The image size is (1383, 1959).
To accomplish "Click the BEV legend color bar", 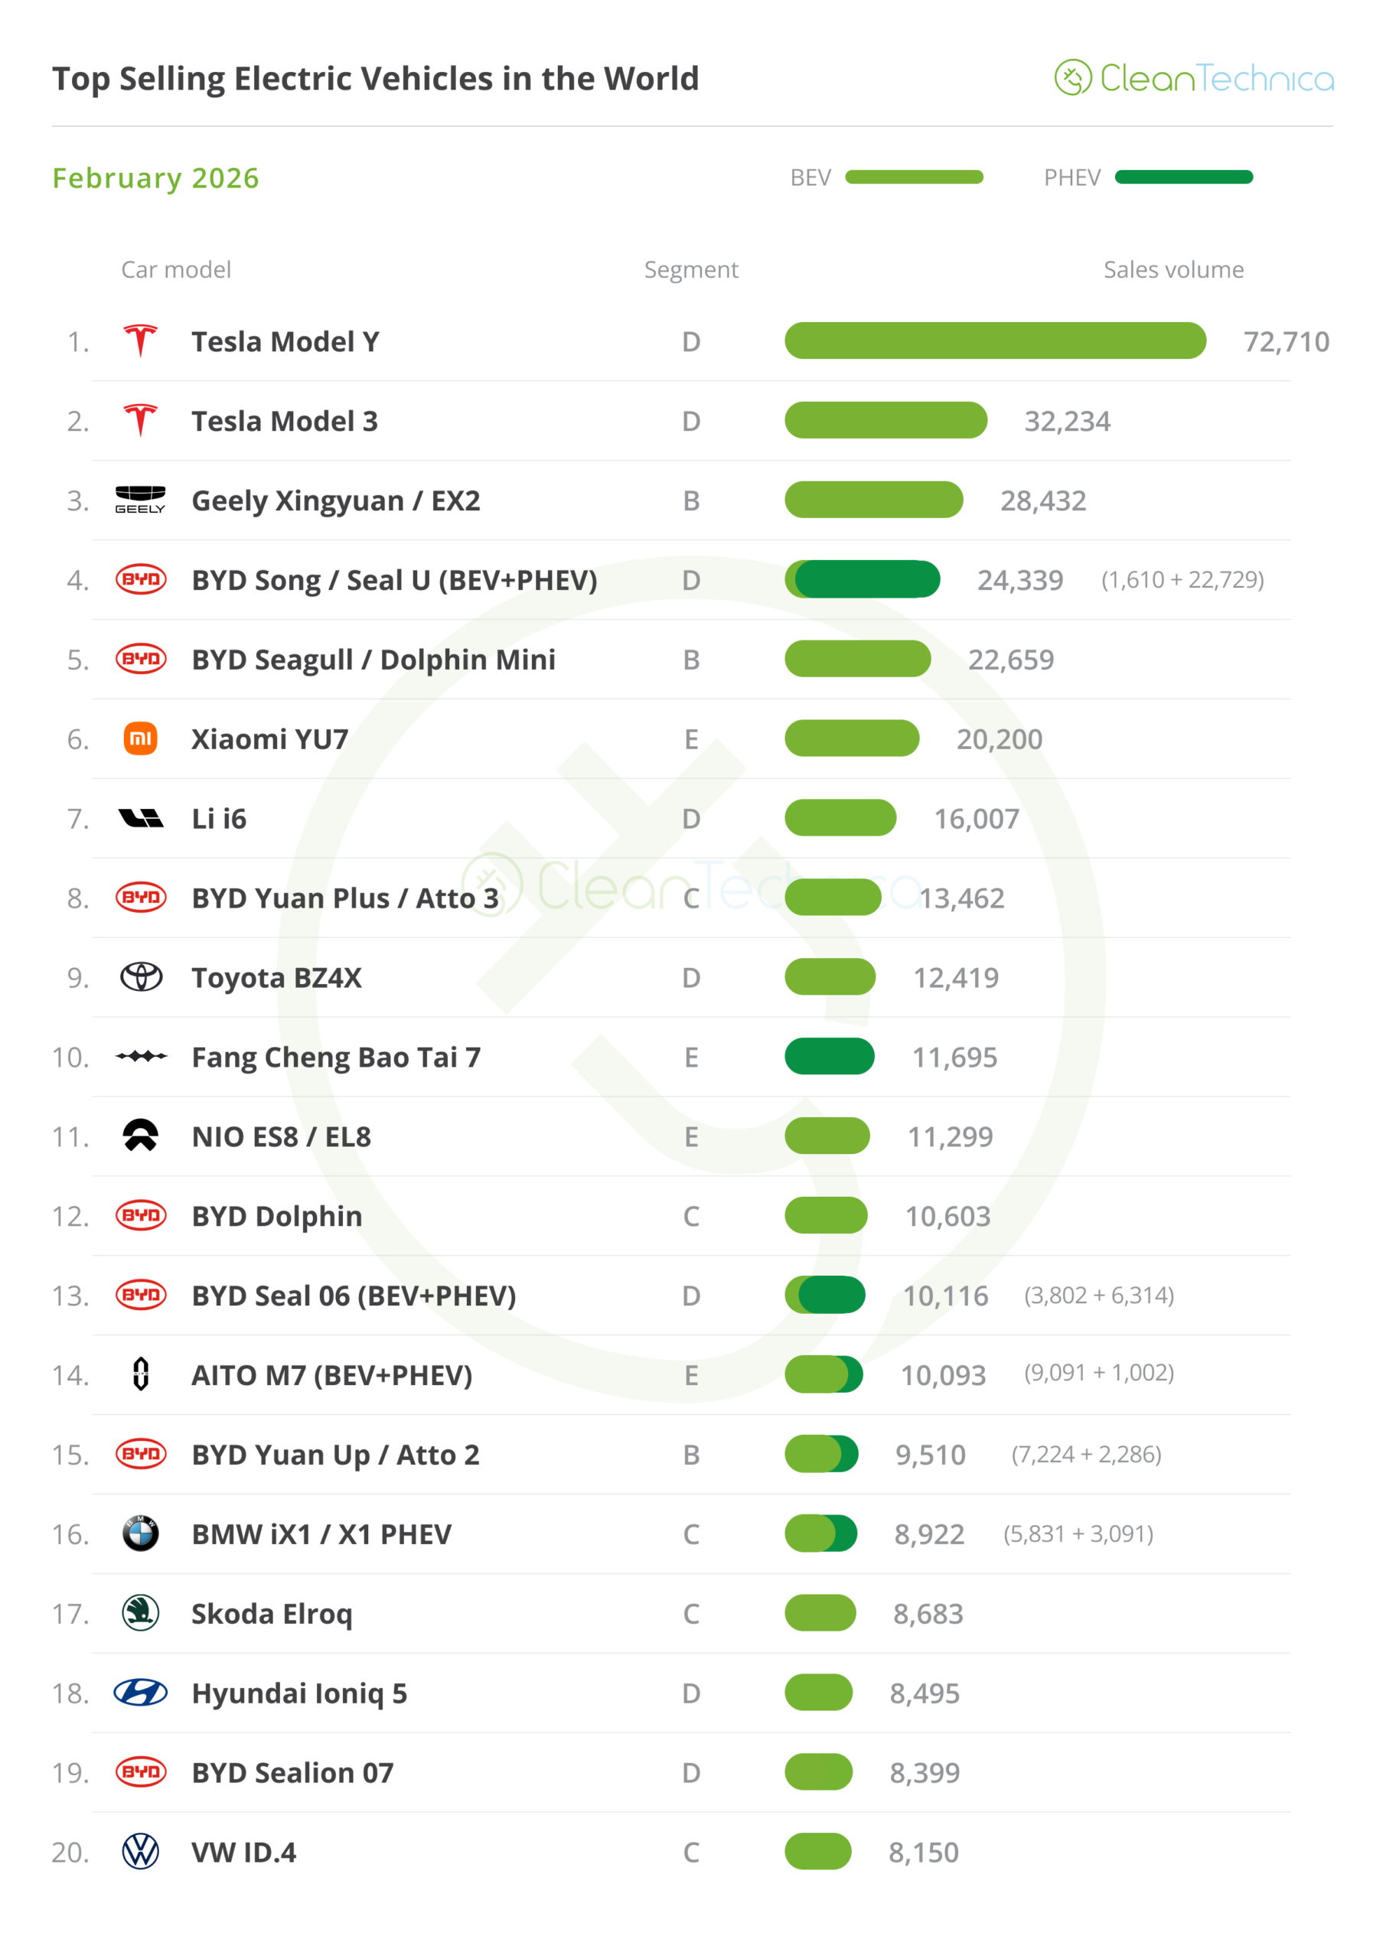I will [914, 178].
